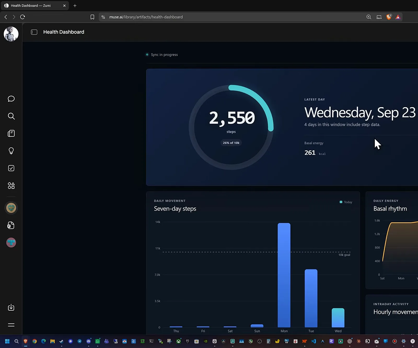The image size is (418, 348).
Task: Click the Wednesday, Sep 23 heading
Action: coord(360,113)
